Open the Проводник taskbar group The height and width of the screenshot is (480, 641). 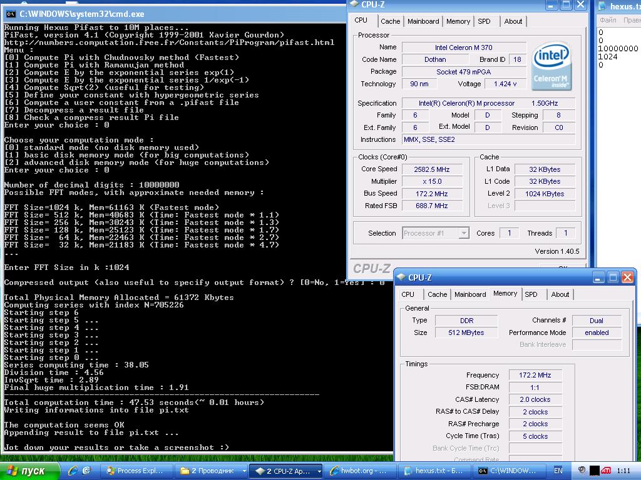[x=208, y=471]
